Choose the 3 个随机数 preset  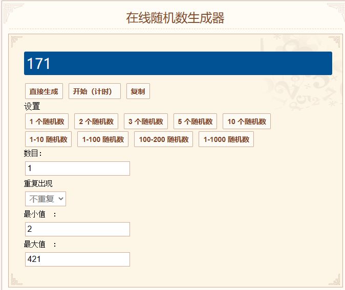point(146,121)
